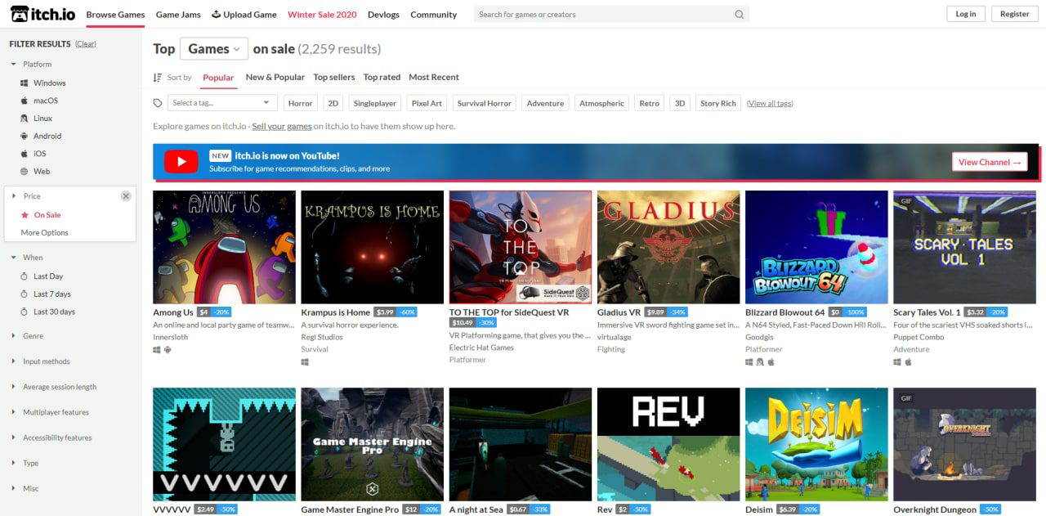1046x516 pixels.
Task: Click Windows icon under Krampus is Home
Action: point(305,361)
